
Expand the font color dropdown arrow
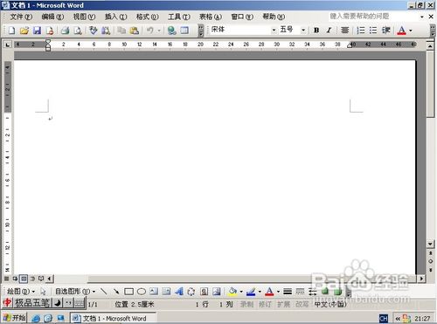[411, 31]
